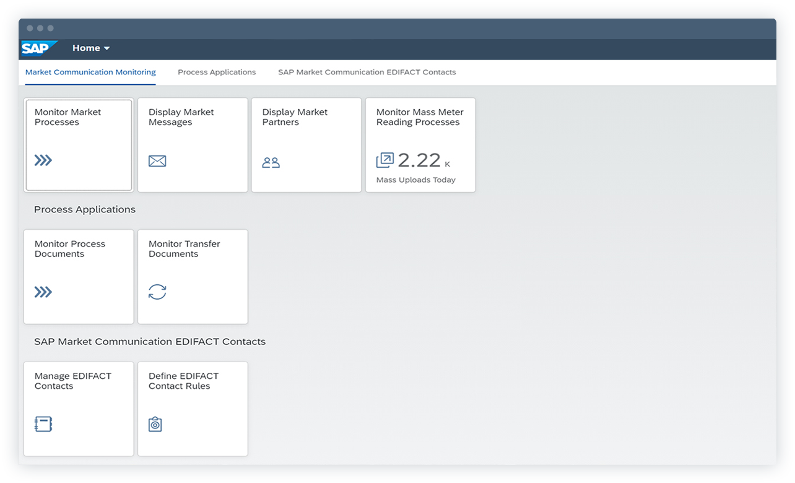795x483 pixels.
Task: Click the people icon on Display Market Partners
Action: (x=271, y=162)
